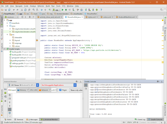Click the logcat screen capture camera icon
Image resolution: width=167 pixels, height=124 pixels.
tap(5, 89)
